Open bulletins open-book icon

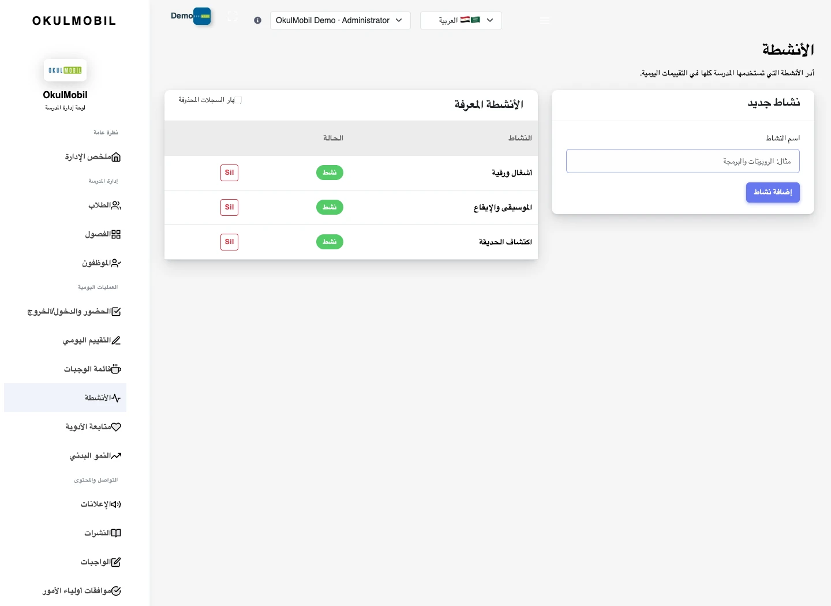tap(116, 533)
